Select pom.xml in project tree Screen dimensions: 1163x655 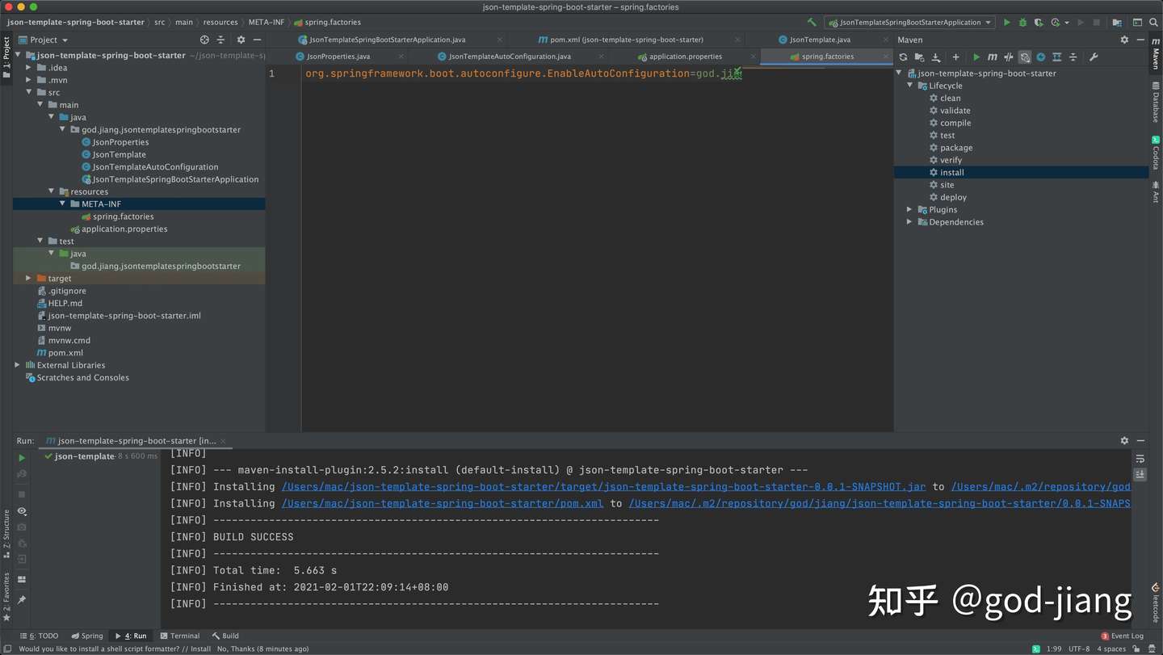click(65, 353)
